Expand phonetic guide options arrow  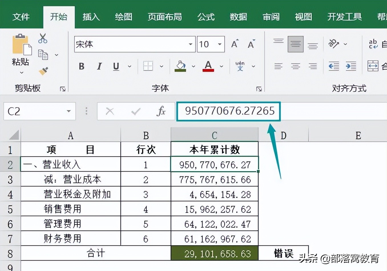coord(253,66)
